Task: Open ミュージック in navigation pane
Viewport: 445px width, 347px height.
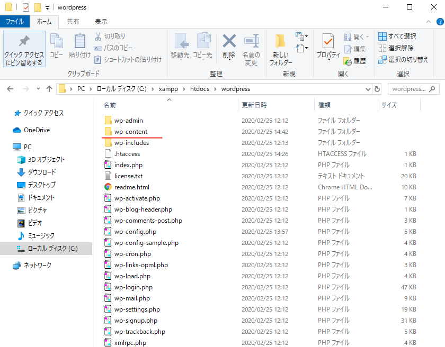Action: click(36, 235)
